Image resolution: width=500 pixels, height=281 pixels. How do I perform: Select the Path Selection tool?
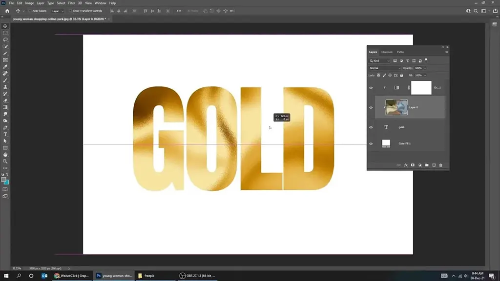point(5,141)
